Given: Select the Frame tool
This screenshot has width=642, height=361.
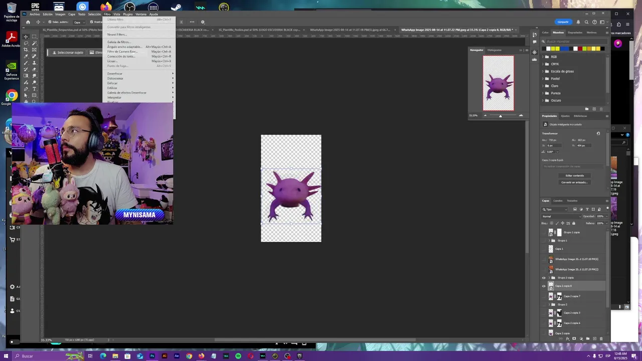Looking at the screenshot, I should [x=34, y=50].
